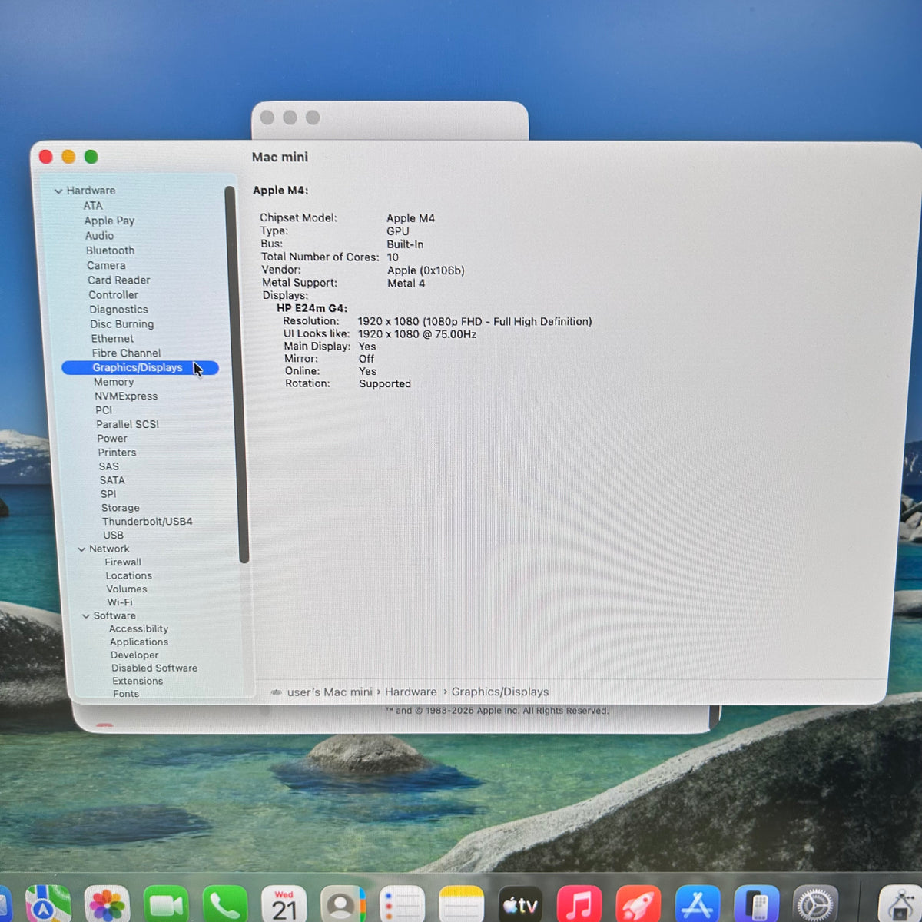Select Locations under Network
922x922 pixels.
(x=129, y=576)
